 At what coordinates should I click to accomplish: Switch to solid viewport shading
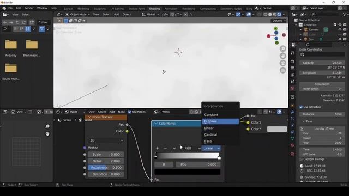pos(270,15)
